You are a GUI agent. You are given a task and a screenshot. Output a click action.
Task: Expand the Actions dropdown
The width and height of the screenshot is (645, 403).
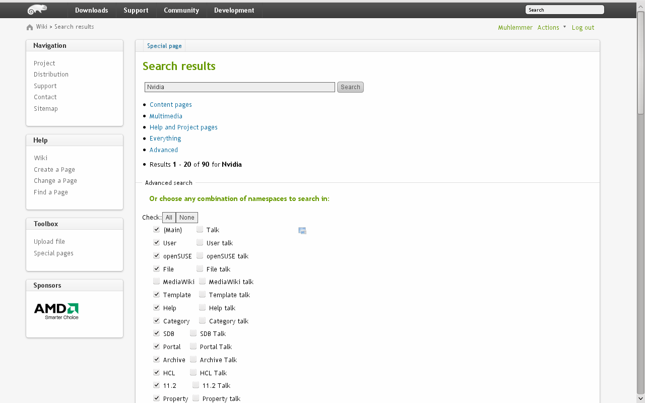pos(552,28)
